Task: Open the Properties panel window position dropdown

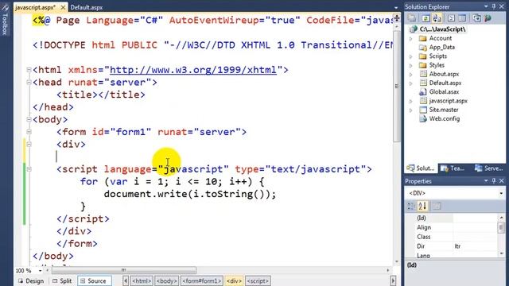Action: click(486, 181)
